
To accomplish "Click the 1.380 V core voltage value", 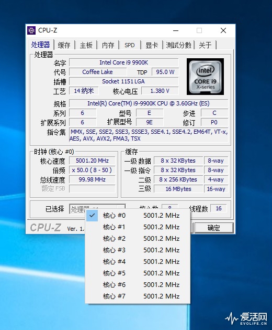I will [160, 91].
